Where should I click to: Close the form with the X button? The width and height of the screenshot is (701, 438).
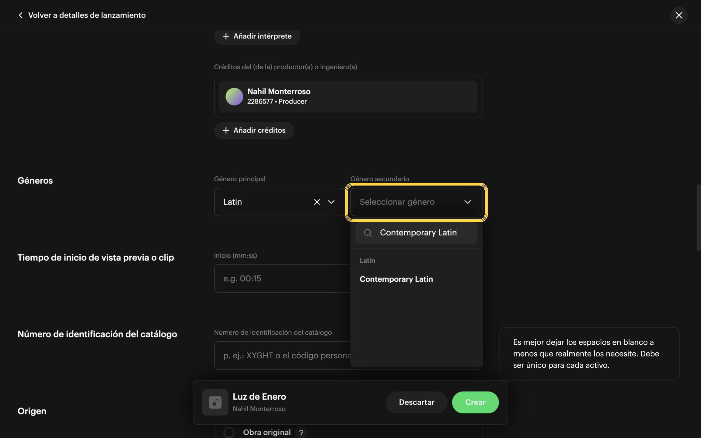[679, 15]
